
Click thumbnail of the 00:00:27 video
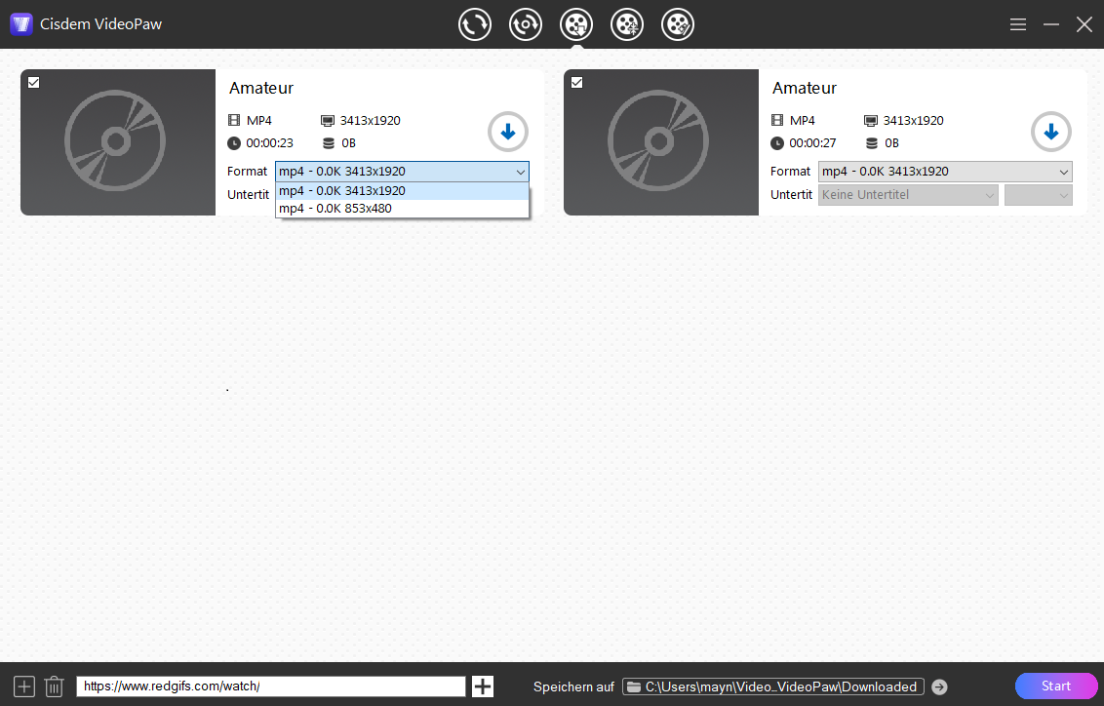[661, 142]
